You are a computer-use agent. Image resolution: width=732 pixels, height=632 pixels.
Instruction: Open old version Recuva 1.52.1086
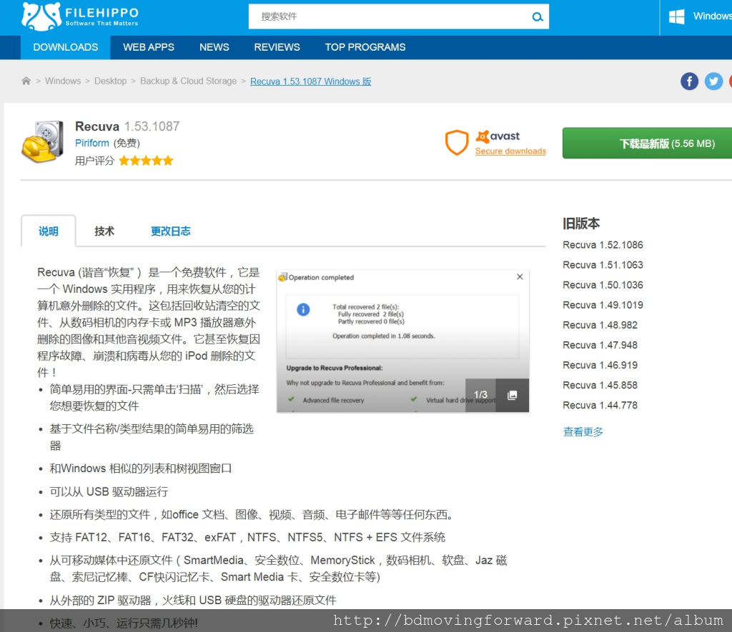603,245
